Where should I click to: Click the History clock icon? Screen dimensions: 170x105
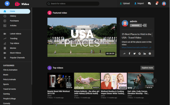(5, 16)
